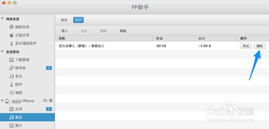269x129 pixels.
Task: Switch to the 音乐 tab
Action: [64, 20]
